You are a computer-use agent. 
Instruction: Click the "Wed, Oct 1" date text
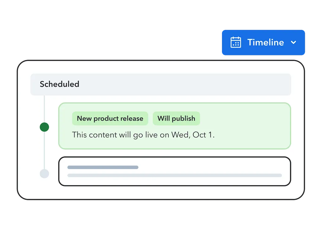click(192, 135)
